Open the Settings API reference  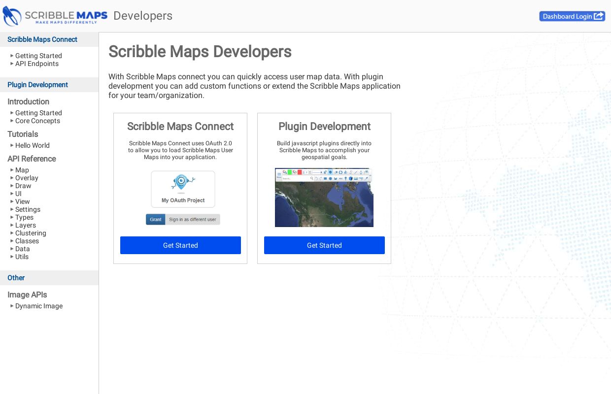pyautogui.click(x=28, y=209)
